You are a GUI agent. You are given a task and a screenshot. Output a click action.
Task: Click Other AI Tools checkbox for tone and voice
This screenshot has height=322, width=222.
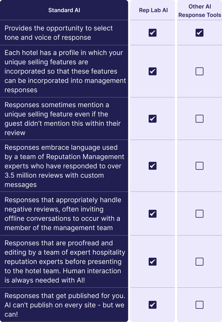tap(199, 33)
